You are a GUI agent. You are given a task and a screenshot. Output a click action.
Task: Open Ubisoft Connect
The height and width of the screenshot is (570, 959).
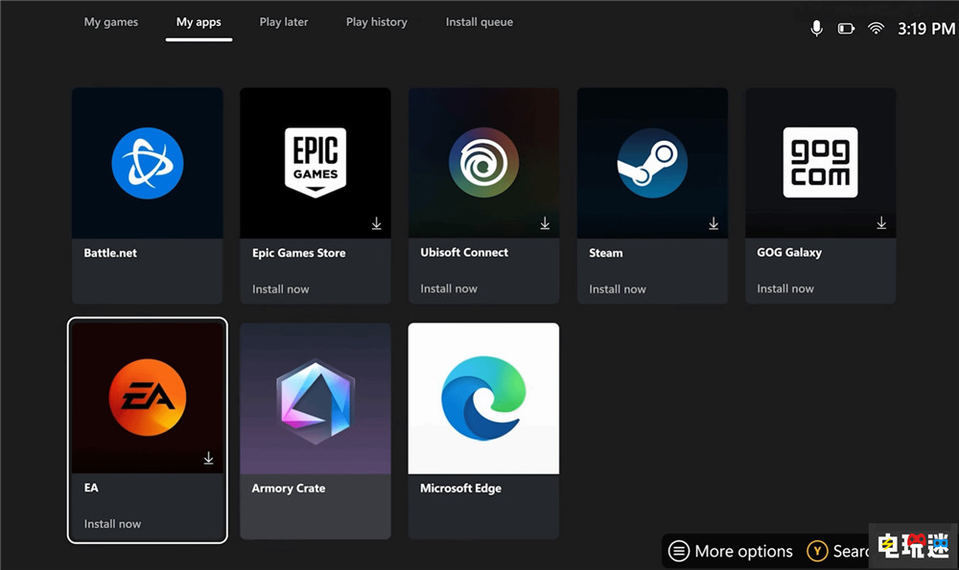point(483,163)
